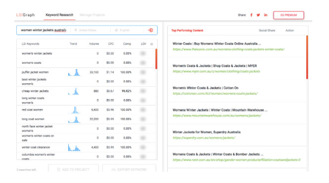Open 'Womens Coats & Jackets | Winter Coats & Bomber'
Screen dimensions: 329x183
click(x=218, y=154)
